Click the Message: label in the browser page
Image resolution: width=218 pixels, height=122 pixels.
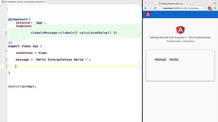(x=160, y=60)
